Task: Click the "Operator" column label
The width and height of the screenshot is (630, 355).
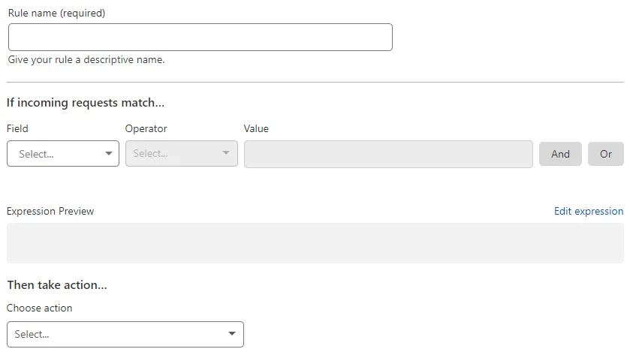Action: pos(146,128)
